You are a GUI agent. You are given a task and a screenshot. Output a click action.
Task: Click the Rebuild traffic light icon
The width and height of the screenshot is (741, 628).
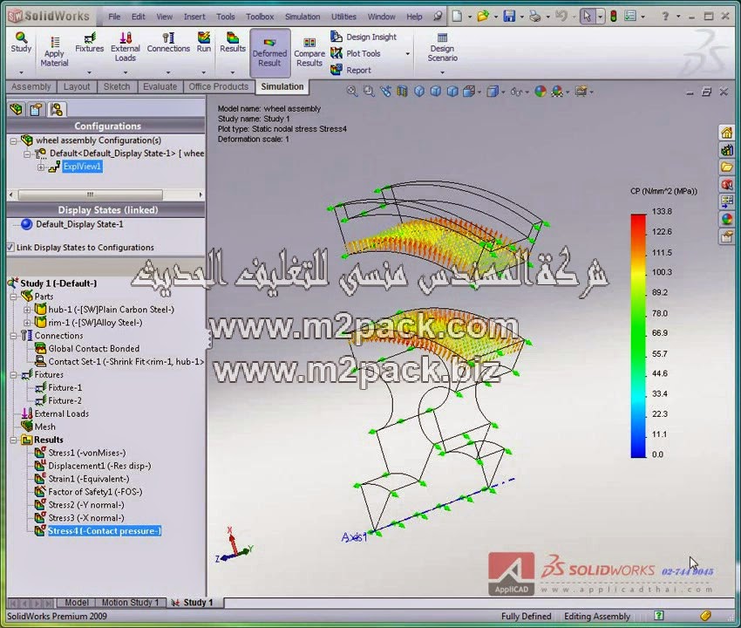(x=614, y=17)
